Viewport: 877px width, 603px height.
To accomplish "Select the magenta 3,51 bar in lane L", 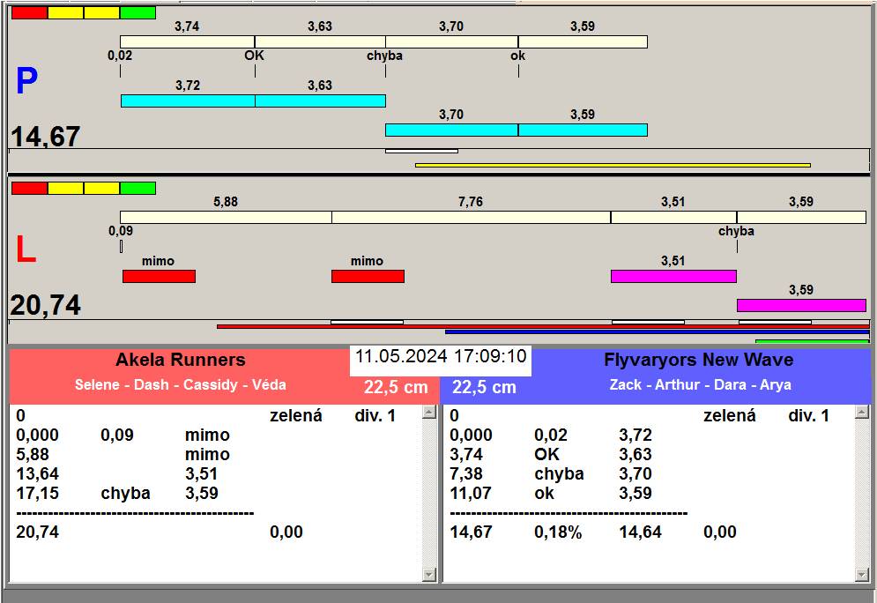I will (x=673, y=277).
